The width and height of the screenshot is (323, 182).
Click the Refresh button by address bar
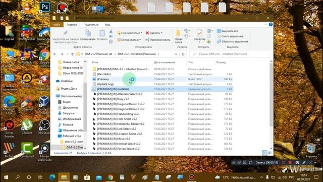[x=183, y=54]
